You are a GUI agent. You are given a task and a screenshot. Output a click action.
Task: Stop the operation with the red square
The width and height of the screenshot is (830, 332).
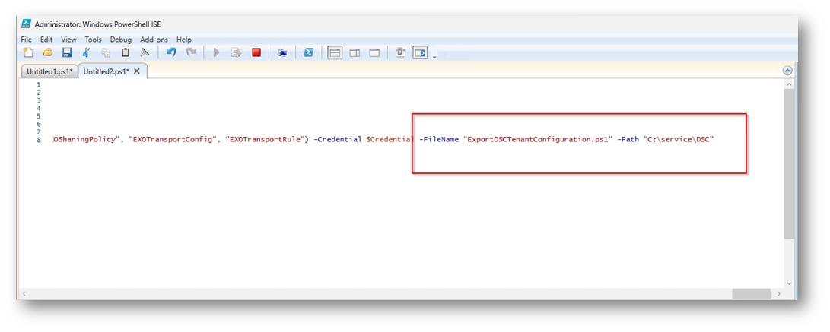[x=256, y=52]
